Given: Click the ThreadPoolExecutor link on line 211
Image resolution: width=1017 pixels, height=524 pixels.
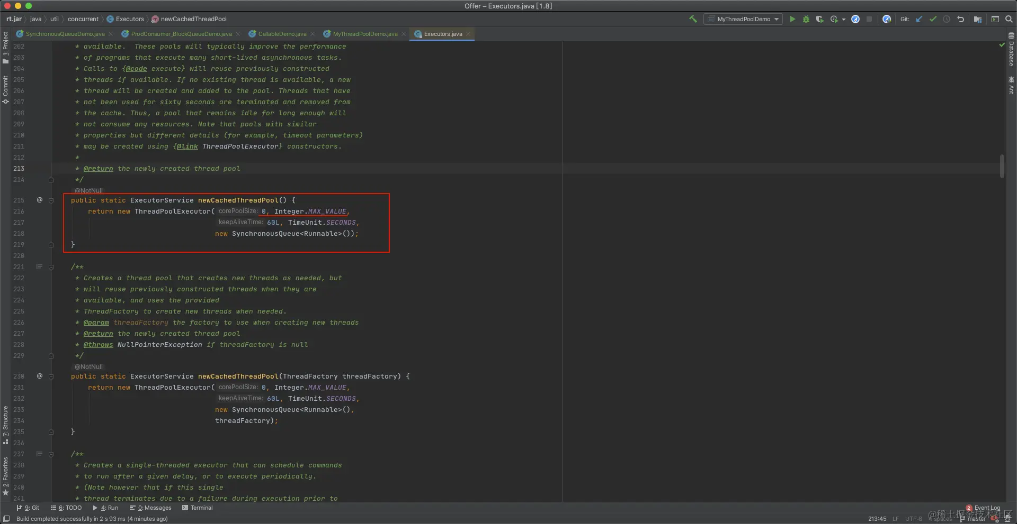Looking at the screenshot, I should (x=240, y=146).
